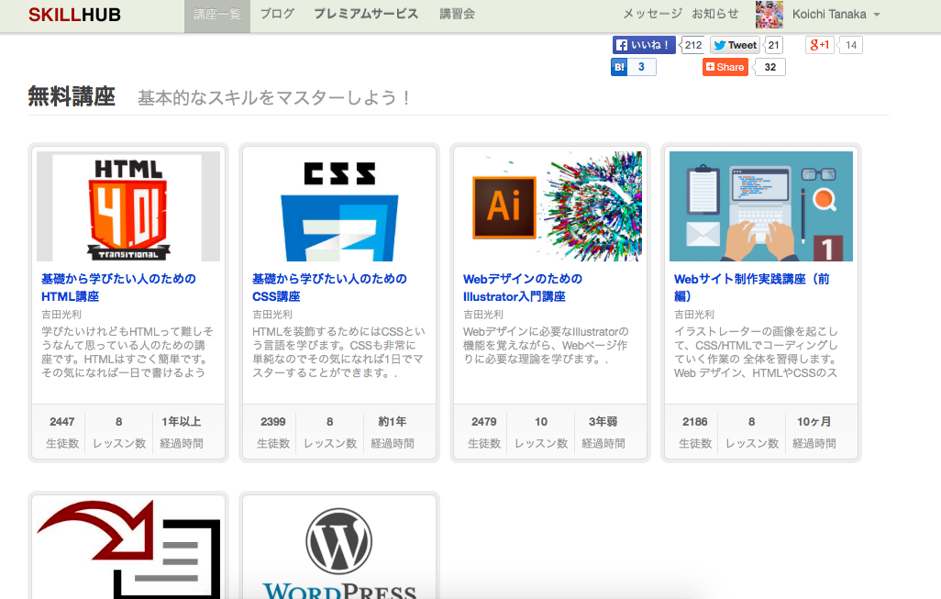Image resolution: width=941 pixels, height=599 pixels.
Task: Switch to the 講座一覧 tab
Action: point(216,16)
